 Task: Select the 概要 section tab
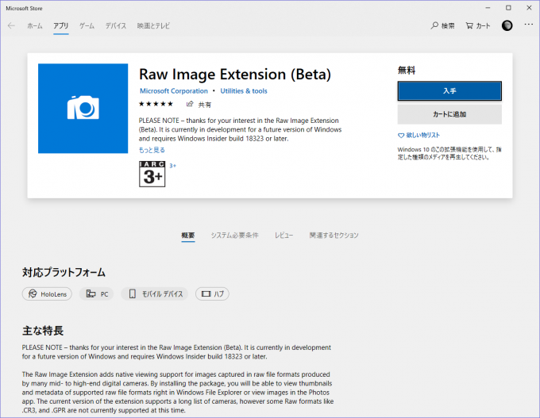(x=188, y=236)
